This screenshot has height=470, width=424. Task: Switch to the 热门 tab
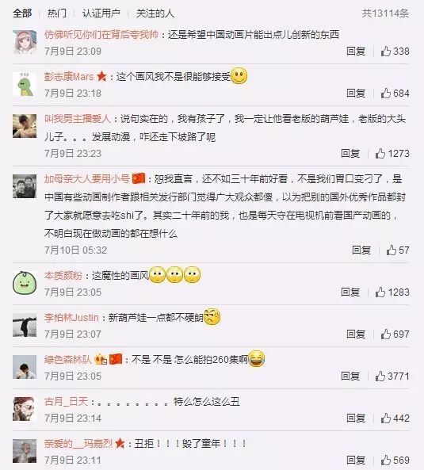[x=57, y=13]
